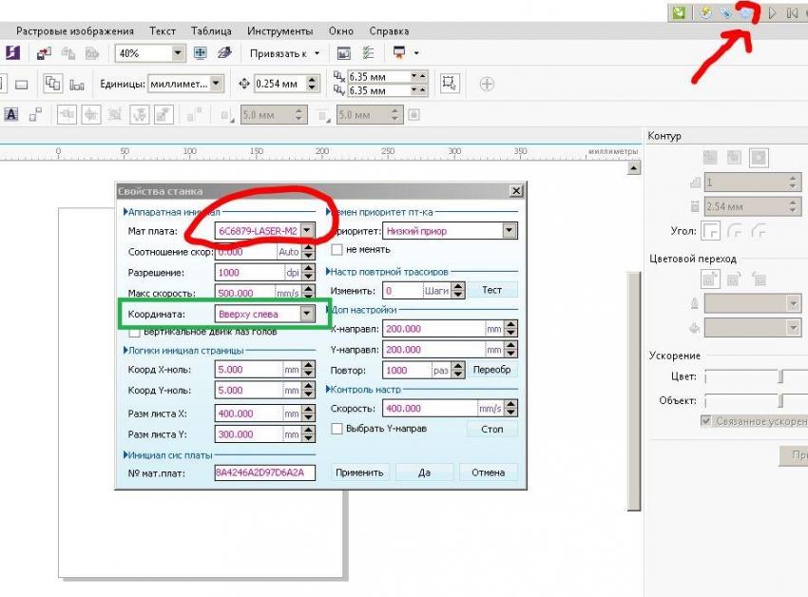Click the outside contour icon in Контур panel
This screenshot has height=597, width=808.
(759, 157)
